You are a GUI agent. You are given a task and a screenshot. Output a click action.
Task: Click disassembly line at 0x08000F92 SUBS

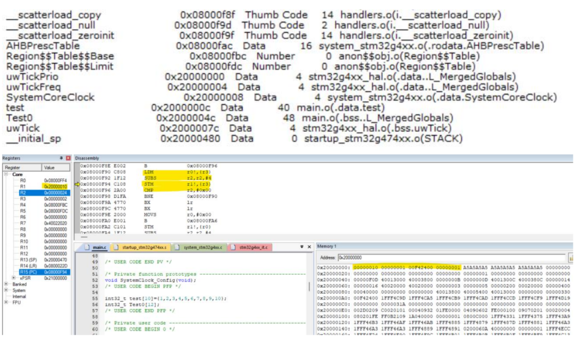pyautogui.click(x=146, y=178)
